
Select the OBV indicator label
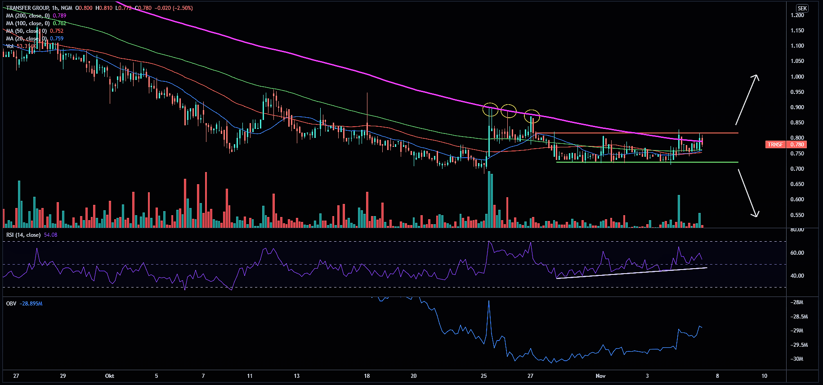(x=11, y=304)
